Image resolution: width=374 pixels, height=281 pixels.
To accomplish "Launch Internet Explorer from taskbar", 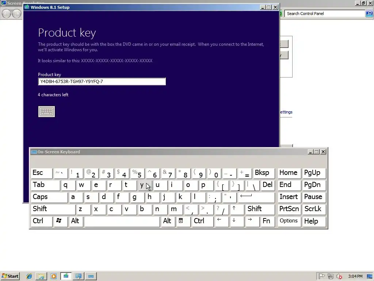I will pyautogui.click(x=29, y=276).
